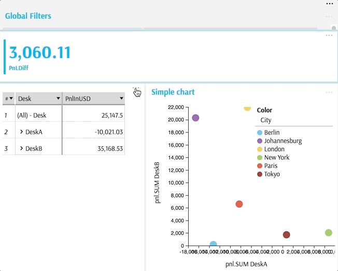Screen dimensions: 338x271
Task: Select the Paris data point on the chart
Action: tap(239, 204)
